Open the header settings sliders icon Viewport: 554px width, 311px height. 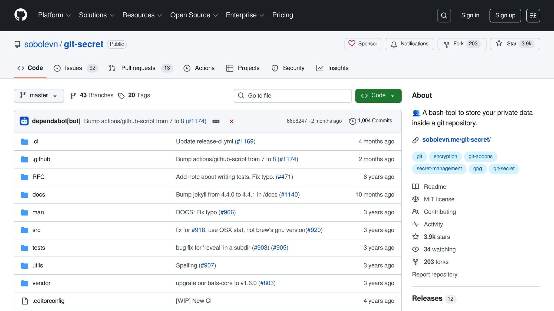[533, 16]
